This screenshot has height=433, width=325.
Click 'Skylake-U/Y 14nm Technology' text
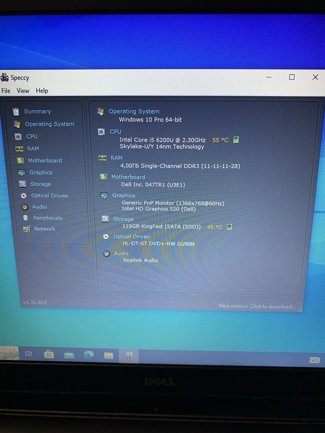click(162, 147)
